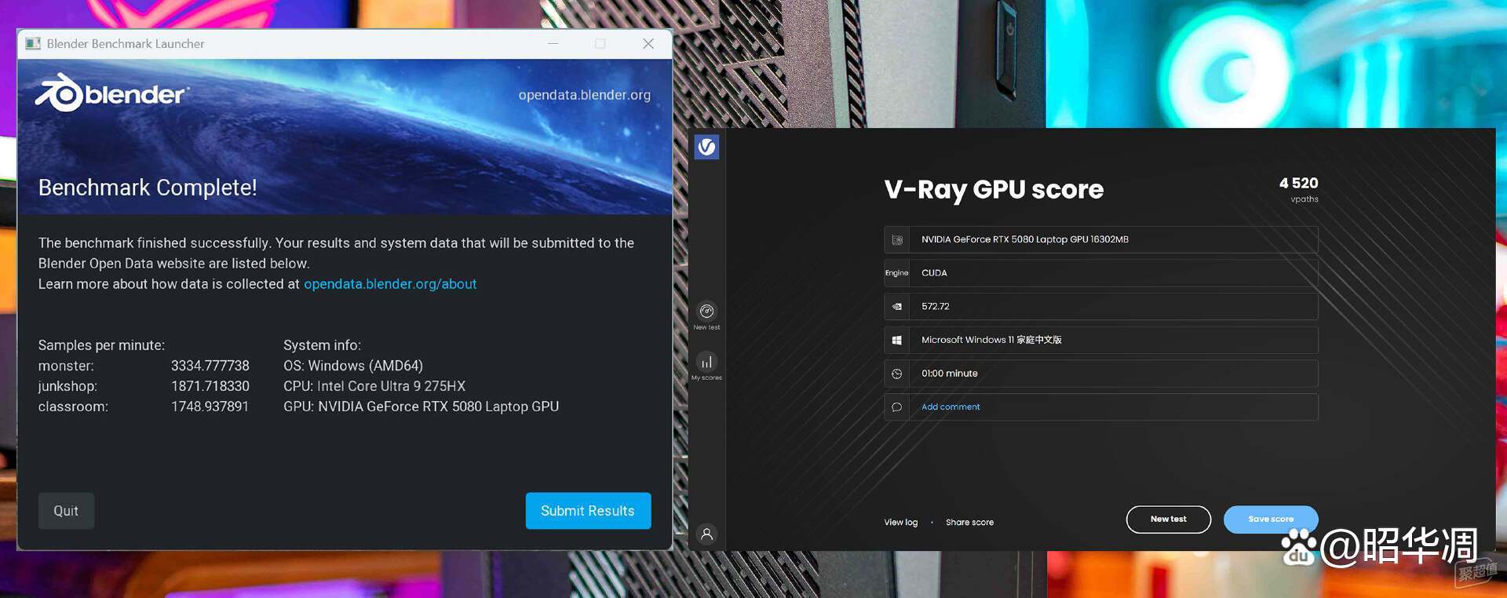Click the Engine label icon beside CUDA

pos(896,273)
